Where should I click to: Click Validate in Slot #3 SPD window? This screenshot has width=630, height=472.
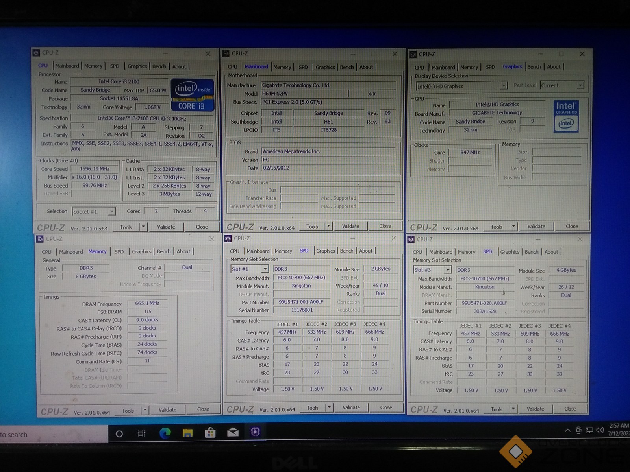(535, 409)
